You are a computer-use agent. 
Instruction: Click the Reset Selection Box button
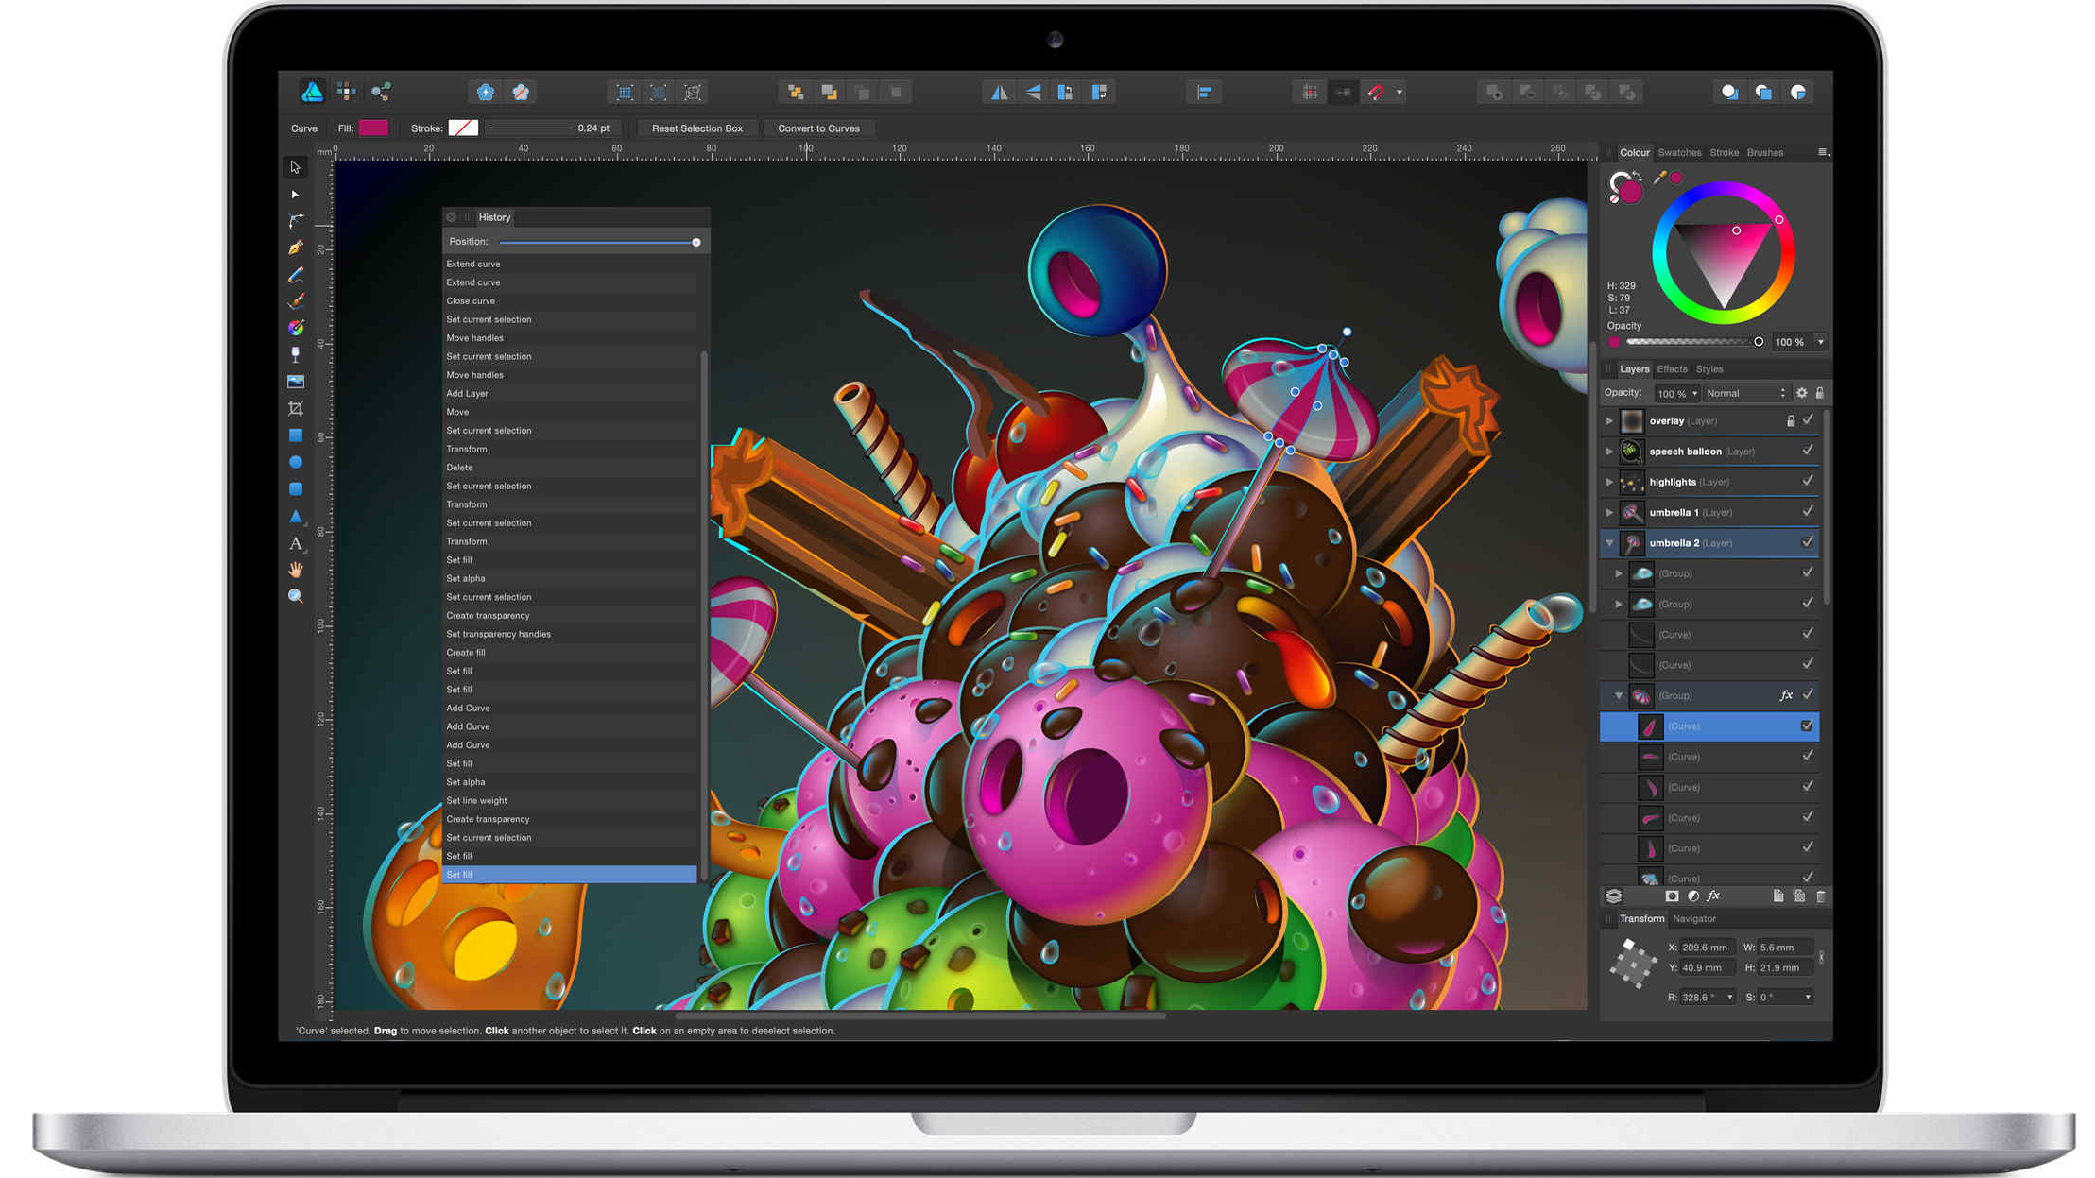pos(696,128)
